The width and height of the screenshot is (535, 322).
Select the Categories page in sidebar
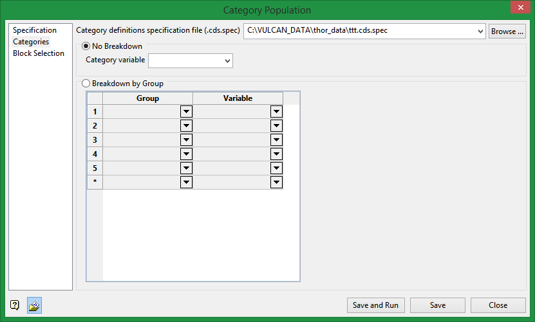click(31, 42)
